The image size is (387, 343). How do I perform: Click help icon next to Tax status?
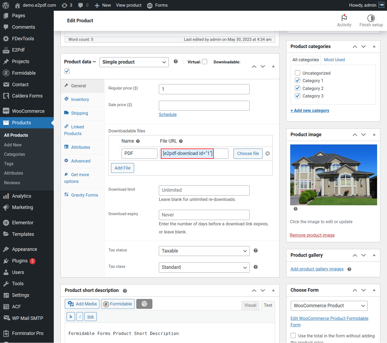(256, 250)
